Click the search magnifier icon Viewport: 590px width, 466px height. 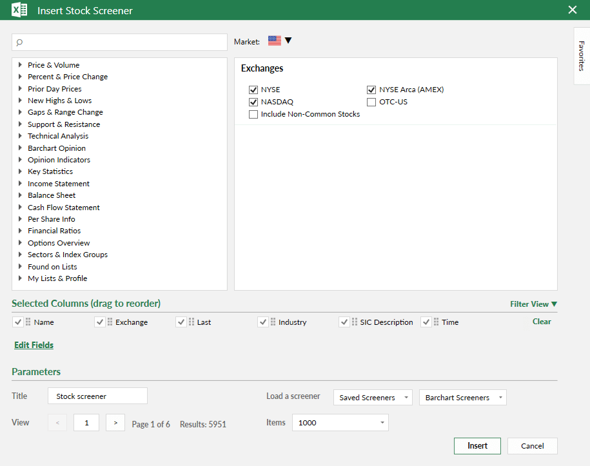click(19, 43)
